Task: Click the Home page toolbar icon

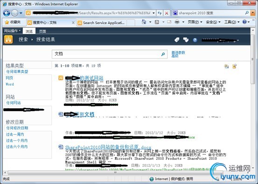Action: pos(144,22)
